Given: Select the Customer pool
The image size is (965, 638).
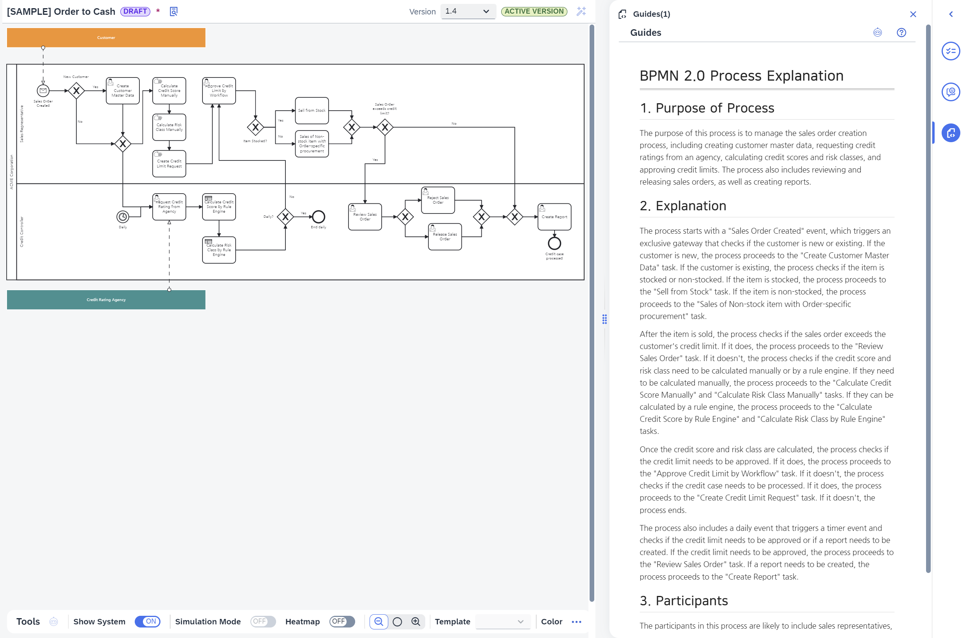Looking at the screenshot, I should coord(106,37).
